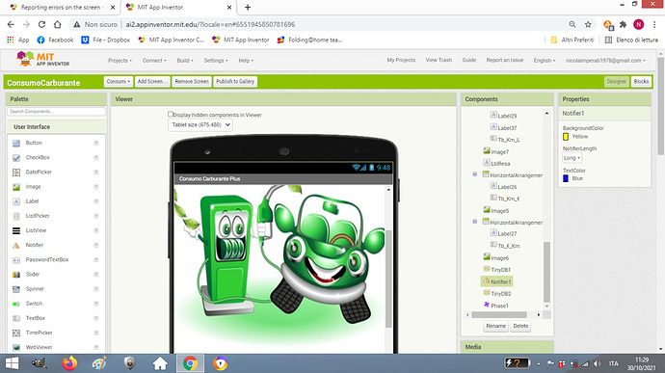665x373 pixels.
Task: Click the volume icon in system tray
Action: pos(598,363)
